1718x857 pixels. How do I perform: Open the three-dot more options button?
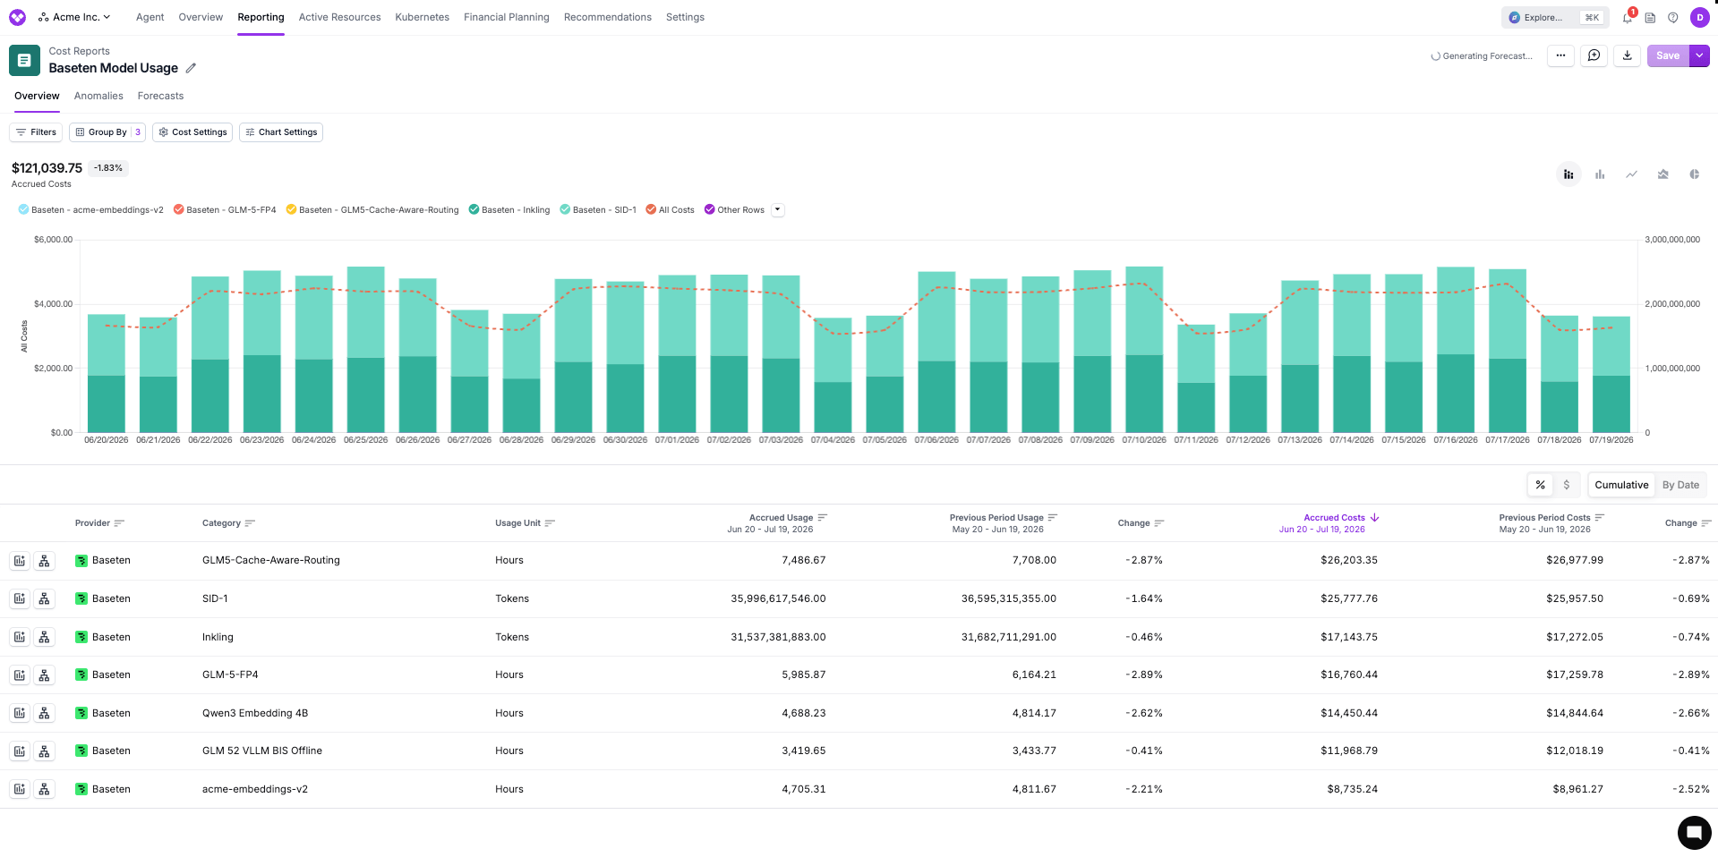(x=1560, y=55)
